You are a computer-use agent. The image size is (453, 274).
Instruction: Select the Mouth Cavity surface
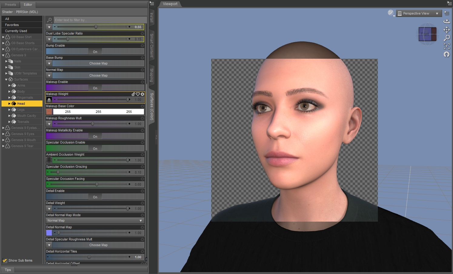[26, 116]
